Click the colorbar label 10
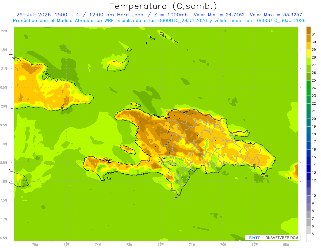This screenshot has height=248, width=321. pyautogui.click(x=314, y=196)
